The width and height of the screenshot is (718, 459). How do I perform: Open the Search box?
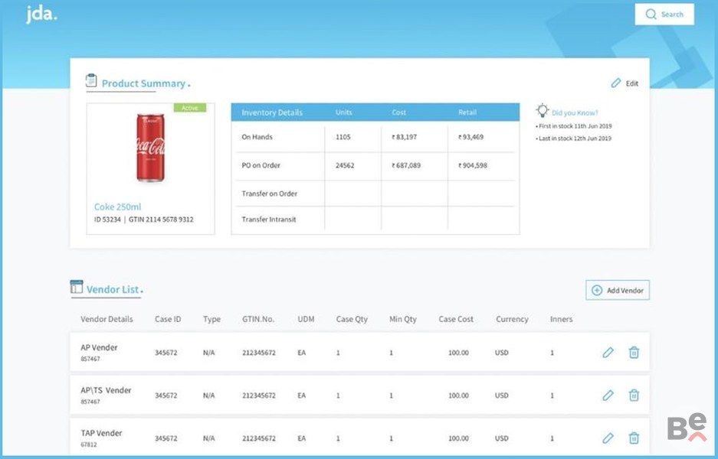(664, 15)
